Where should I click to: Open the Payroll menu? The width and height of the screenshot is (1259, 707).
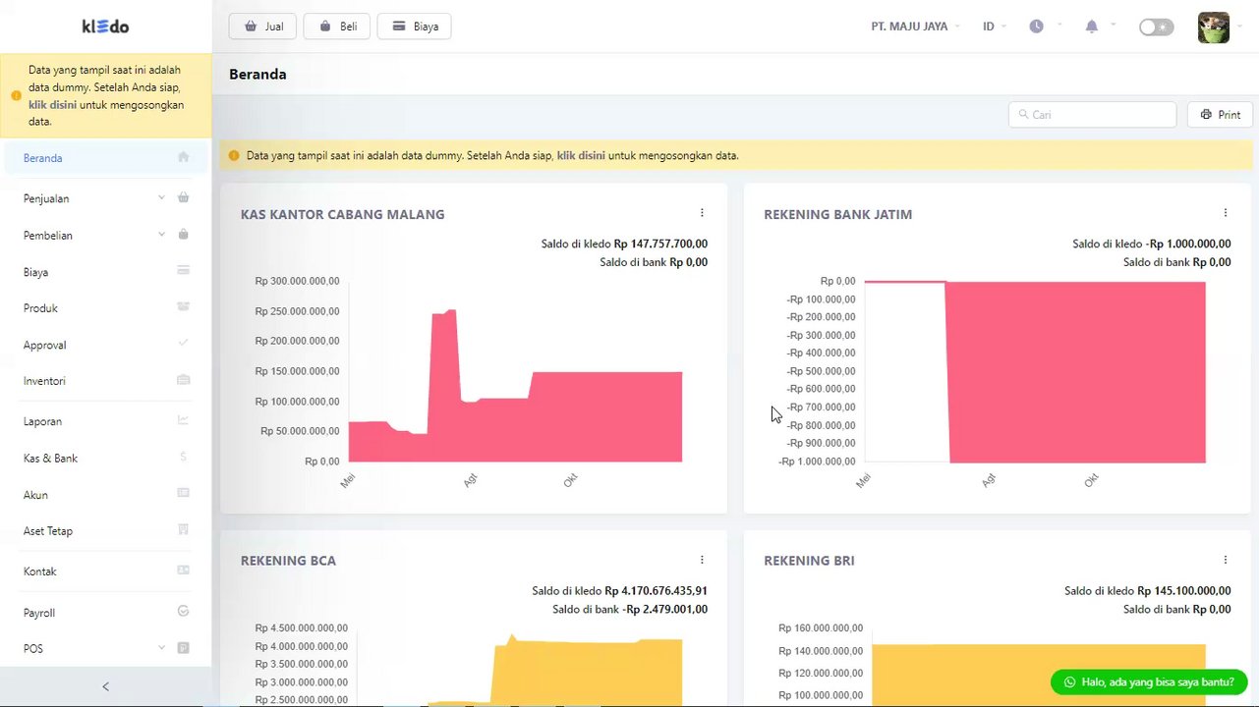click(106, 613)
